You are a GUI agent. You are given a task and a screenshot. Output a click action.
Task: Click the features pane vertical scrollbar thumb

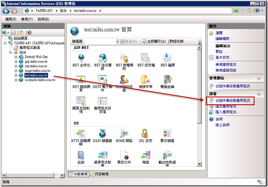tap(199, 87)
